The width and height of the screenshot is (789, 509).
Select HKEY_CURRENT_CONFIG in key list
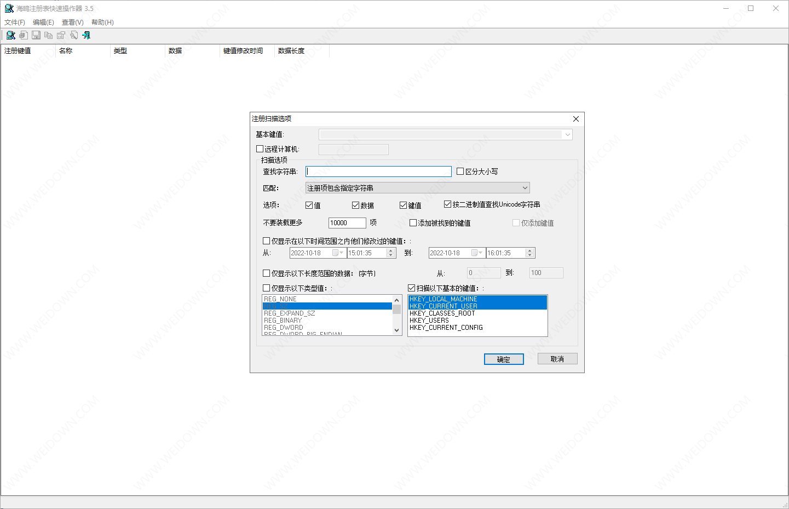477,328
